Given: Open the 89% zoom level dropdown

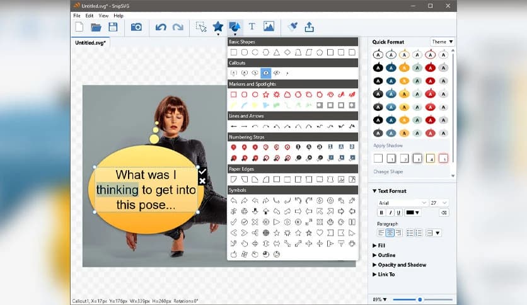Looking at the screenshot, I should pyautogui.click(x=379, y=299).
